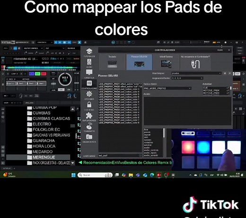Open the FOLCKLOR EC folder

point(44,129)
